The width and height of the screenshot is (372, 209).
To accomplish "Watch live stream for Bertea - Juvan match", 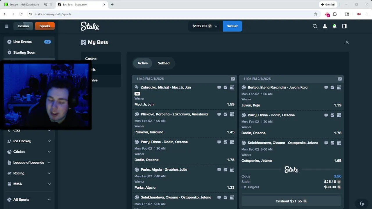I will tap(326, 87).
